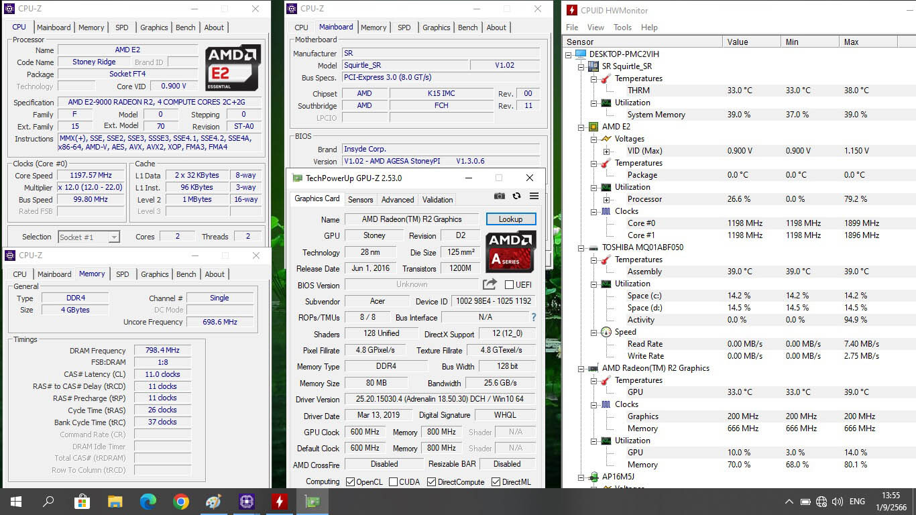Toggle the DirectML checkbox
The image size is (916, 515).
(496, 481)
